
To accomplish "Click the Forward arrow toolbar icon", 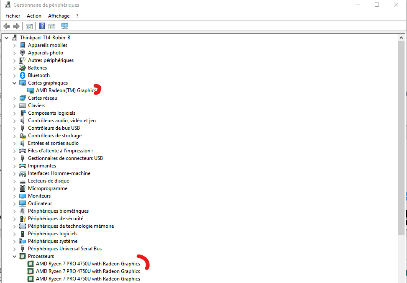I will (16, 26).
